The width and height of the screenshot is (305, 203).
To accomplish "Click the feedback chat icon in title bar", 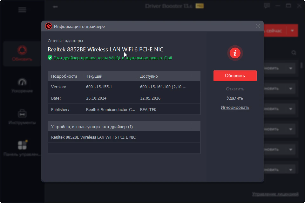I will [267, 5].
